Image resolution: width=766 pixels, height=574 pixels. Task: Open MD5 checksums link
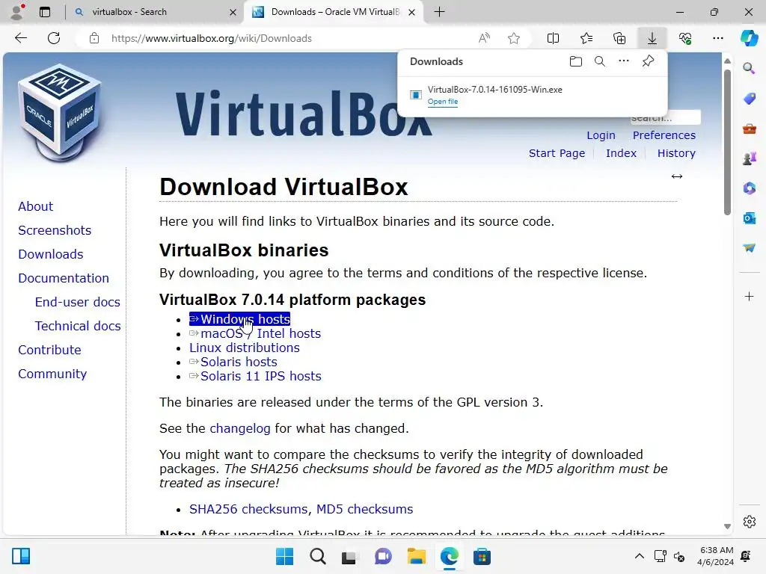[364, 509]
